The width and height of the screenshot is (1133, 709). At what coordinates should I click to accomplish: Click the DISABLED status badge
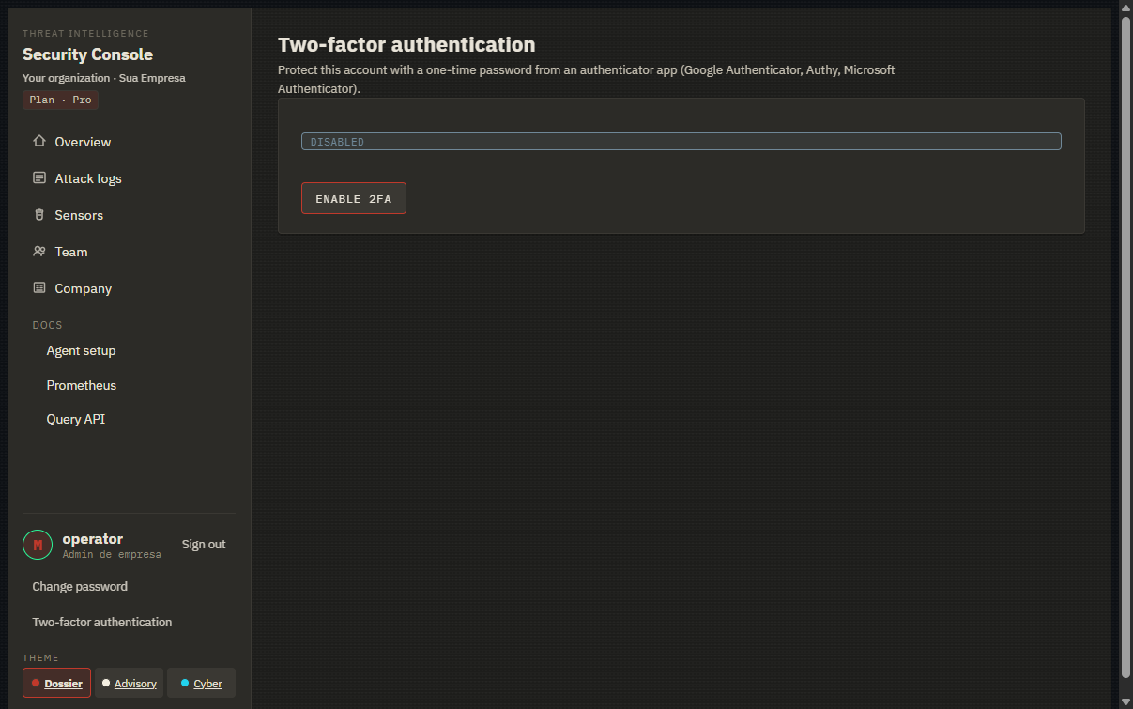click(681, 142)
